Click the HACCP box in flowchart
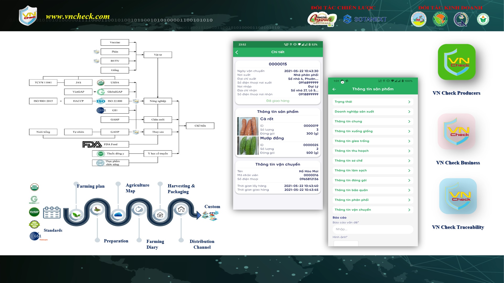 tap(78, 101)
